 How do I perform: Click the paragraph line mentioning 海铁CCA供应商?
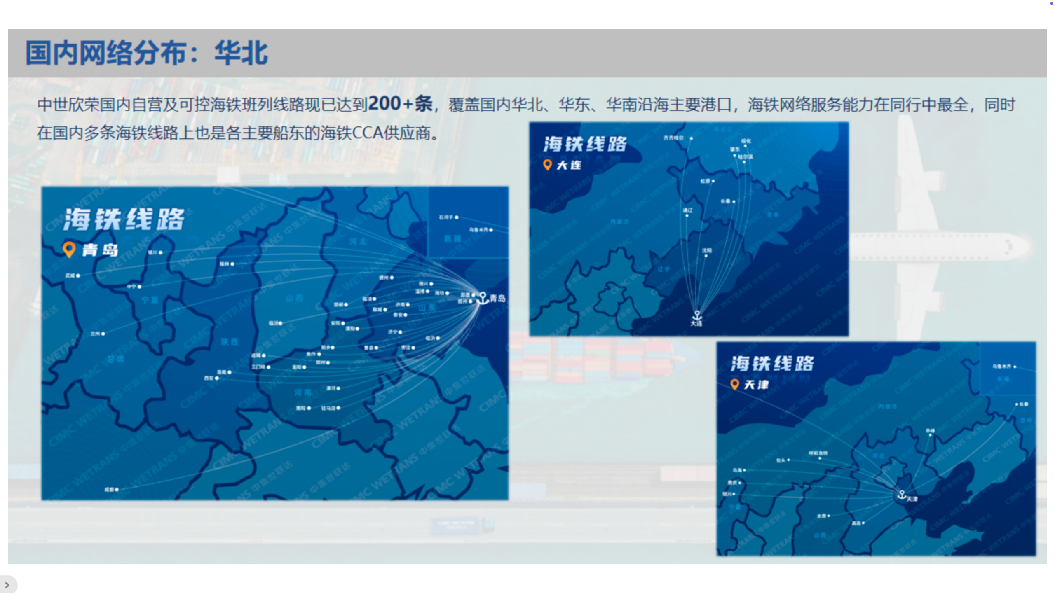pyautogui.click(x=238, y=133)
